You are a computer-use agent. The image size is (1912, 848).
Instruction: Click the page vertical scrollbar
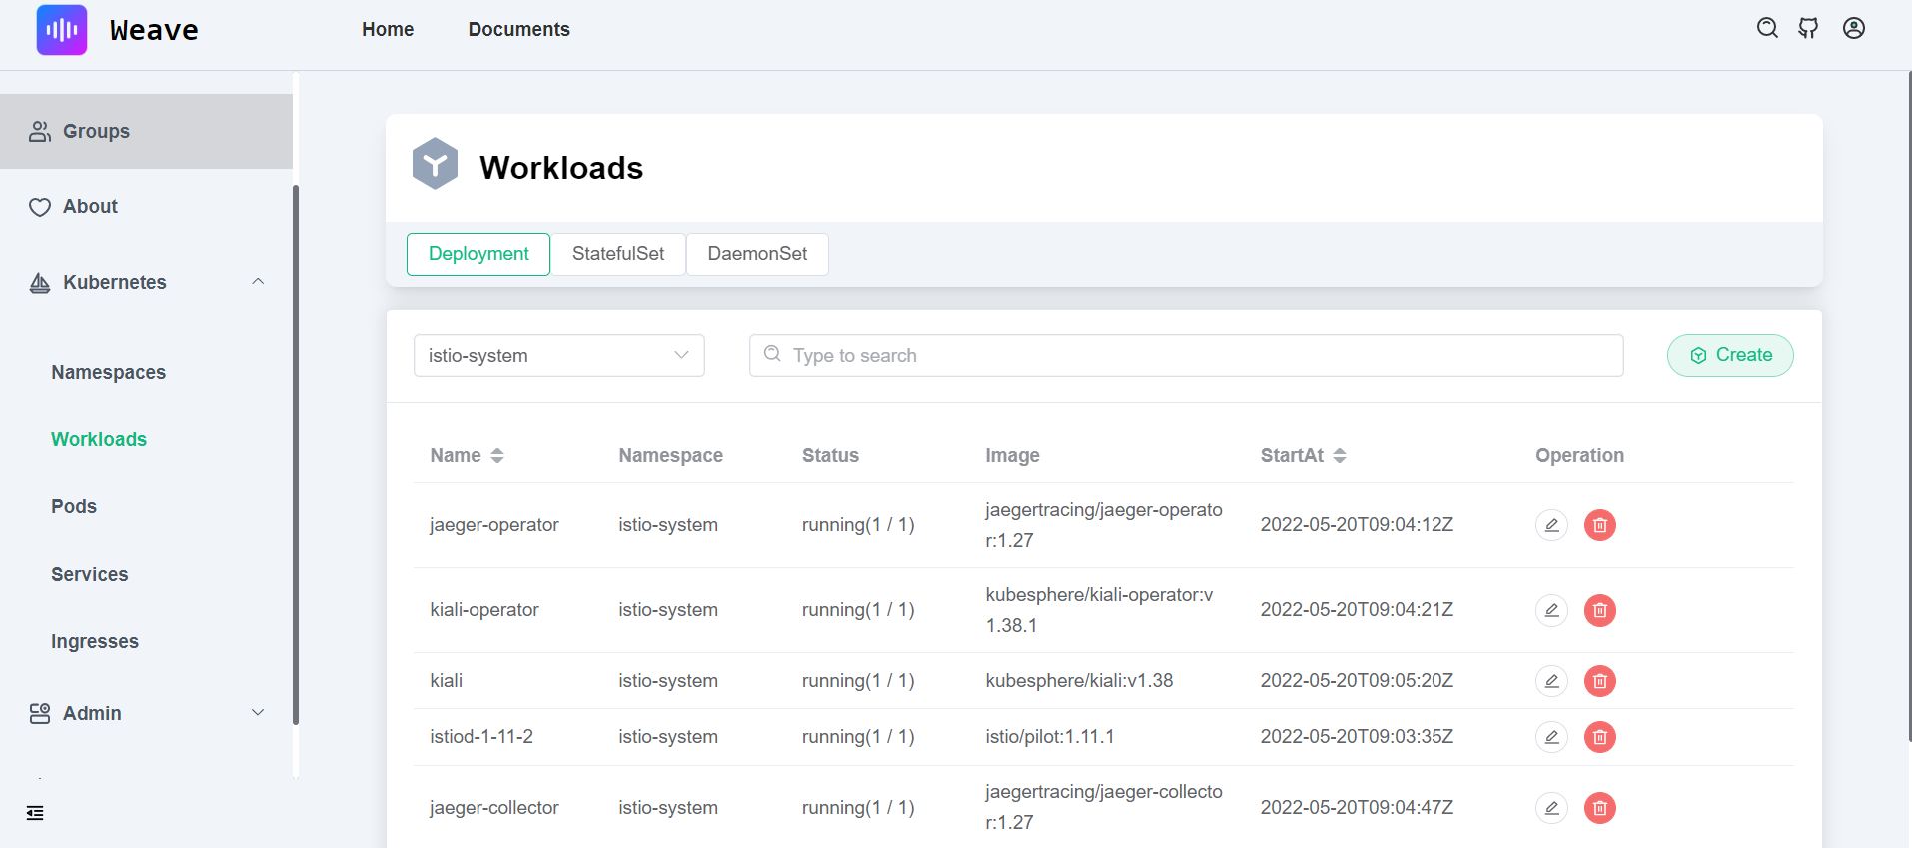(1909, 405)
